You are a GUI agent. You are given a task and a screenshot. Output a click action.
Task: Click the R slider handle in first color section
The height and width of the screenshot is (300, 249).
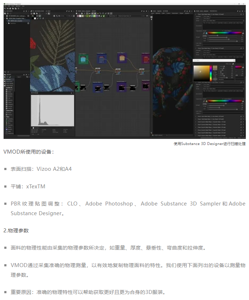point(218,35)
